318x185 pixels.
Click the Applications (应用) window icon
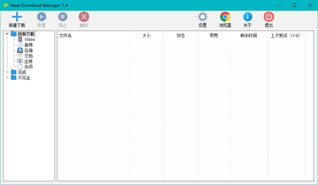point(20,61)
